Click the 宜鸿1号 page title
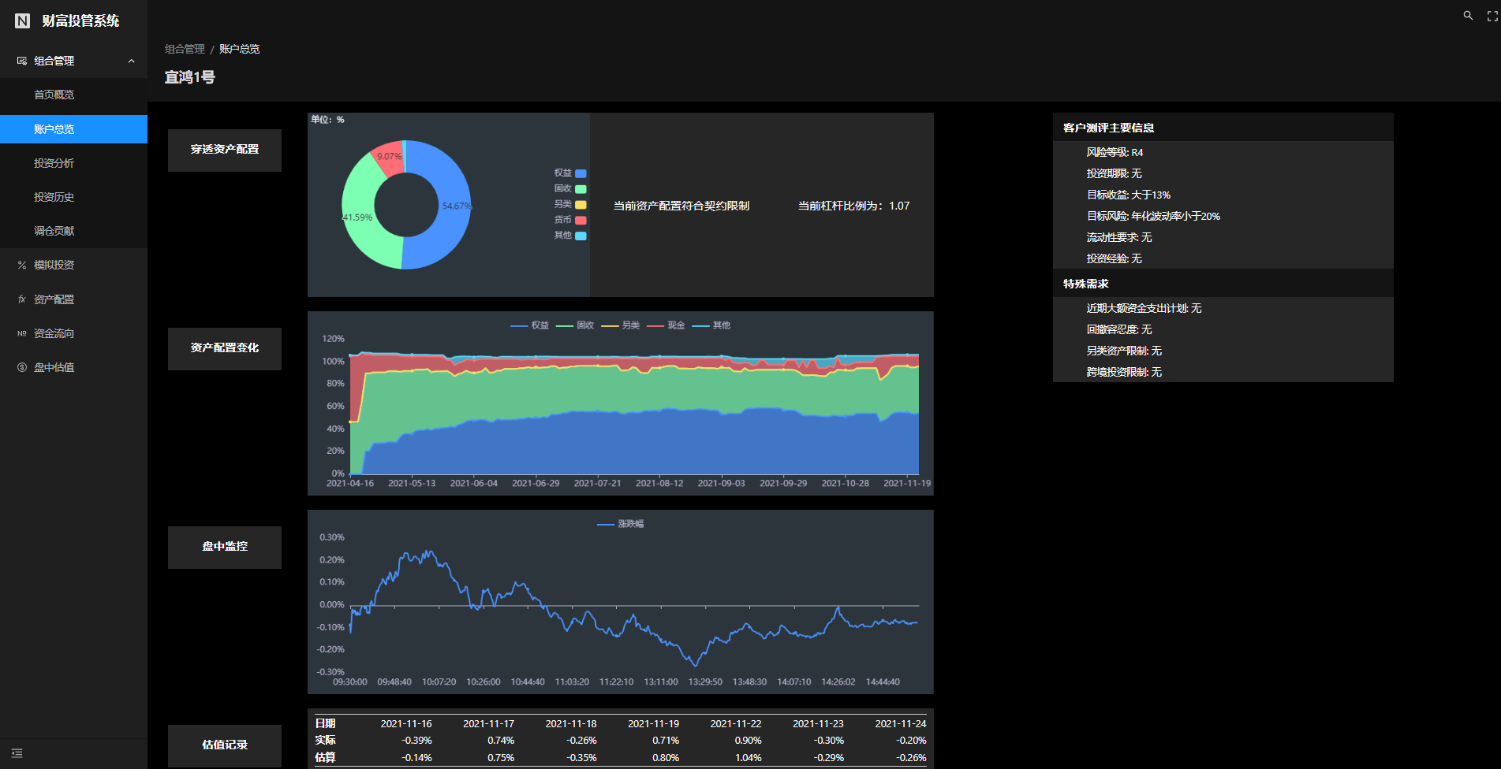Image resolution: width=1501 pixels, height=769 pixels. pyautogui.click(x=190, y=77)
